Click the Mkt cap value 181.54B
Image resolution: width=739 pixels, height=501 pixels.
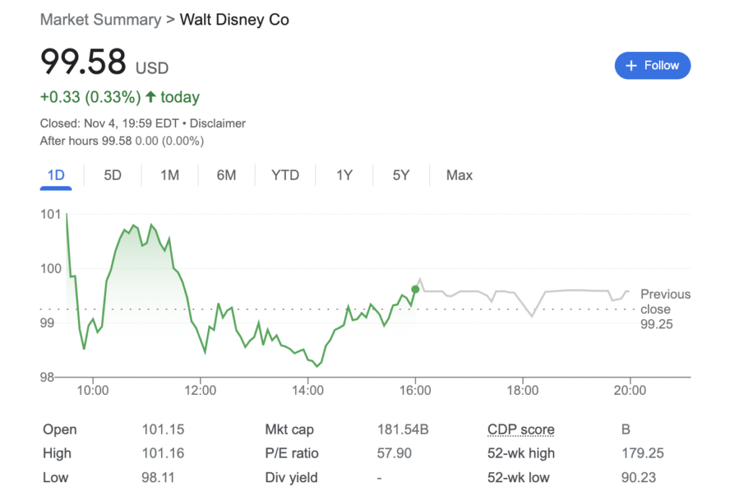(403, 430)
